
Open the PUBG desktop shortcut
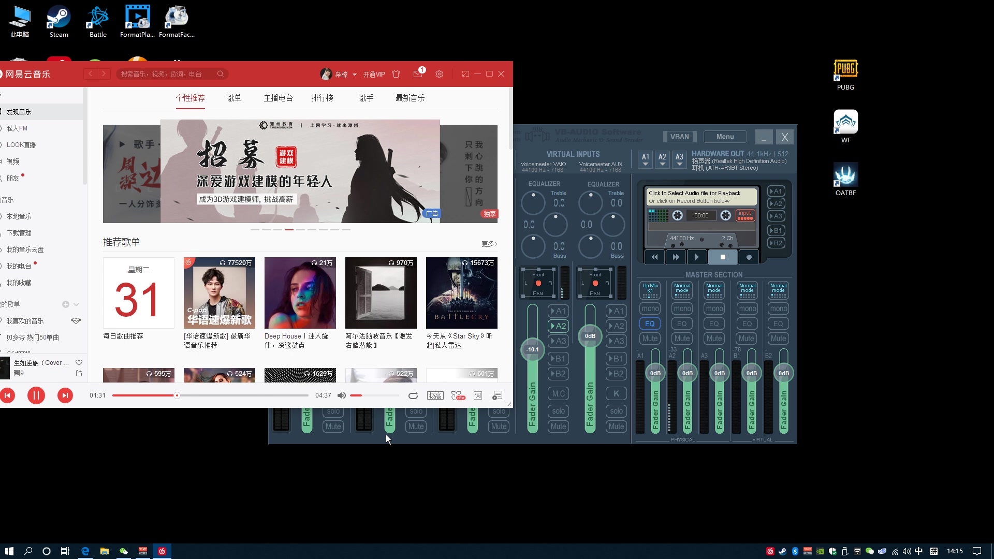845,75
